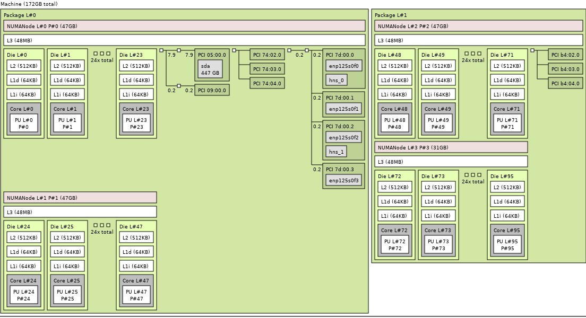Select the L2 (512KB) cache in Die L#0
Viewport: 586px width, 318px height.
(x=23, y=66)
